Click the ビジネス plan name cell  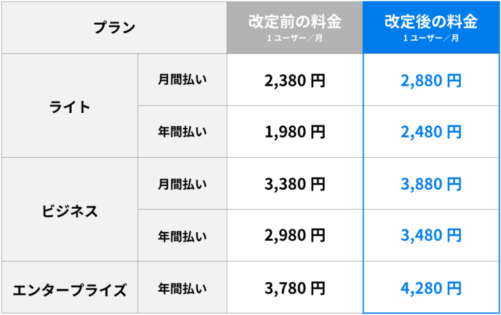pos(70,210)
